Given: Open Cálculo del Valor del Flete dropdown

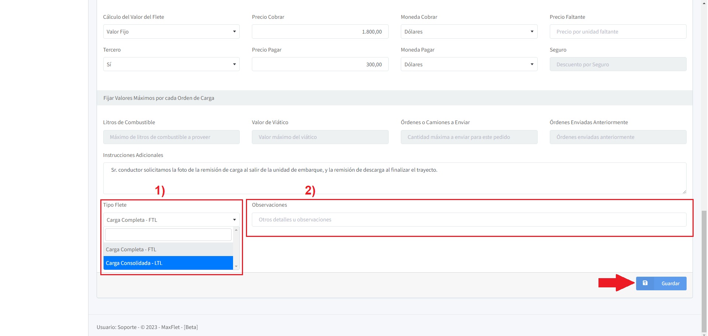Looking at the screenshot, I should [171, 32].
